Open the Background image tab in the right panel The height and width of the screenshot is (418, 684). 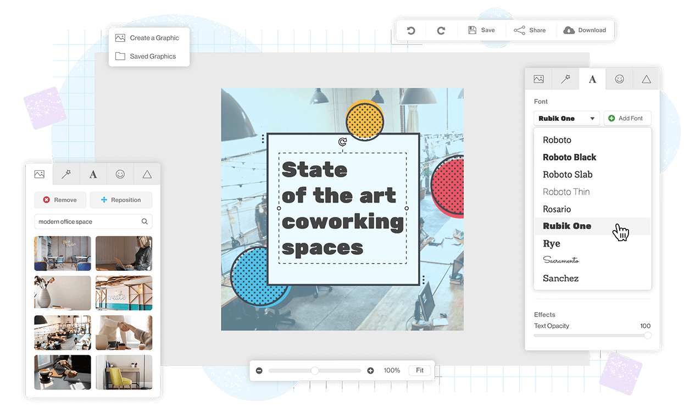click(x=538, y=79)
